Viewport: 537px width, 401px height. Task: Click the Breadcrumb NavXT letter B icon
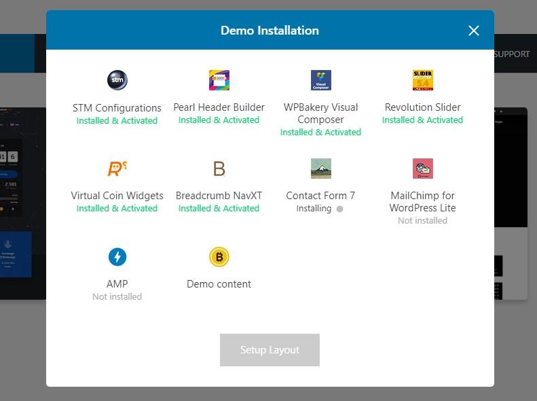(x=219, y=169)
